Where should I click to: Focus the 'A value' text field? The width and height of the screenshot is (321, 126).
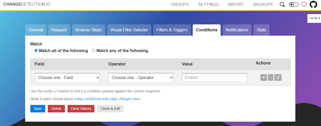[x=215, y=77]
